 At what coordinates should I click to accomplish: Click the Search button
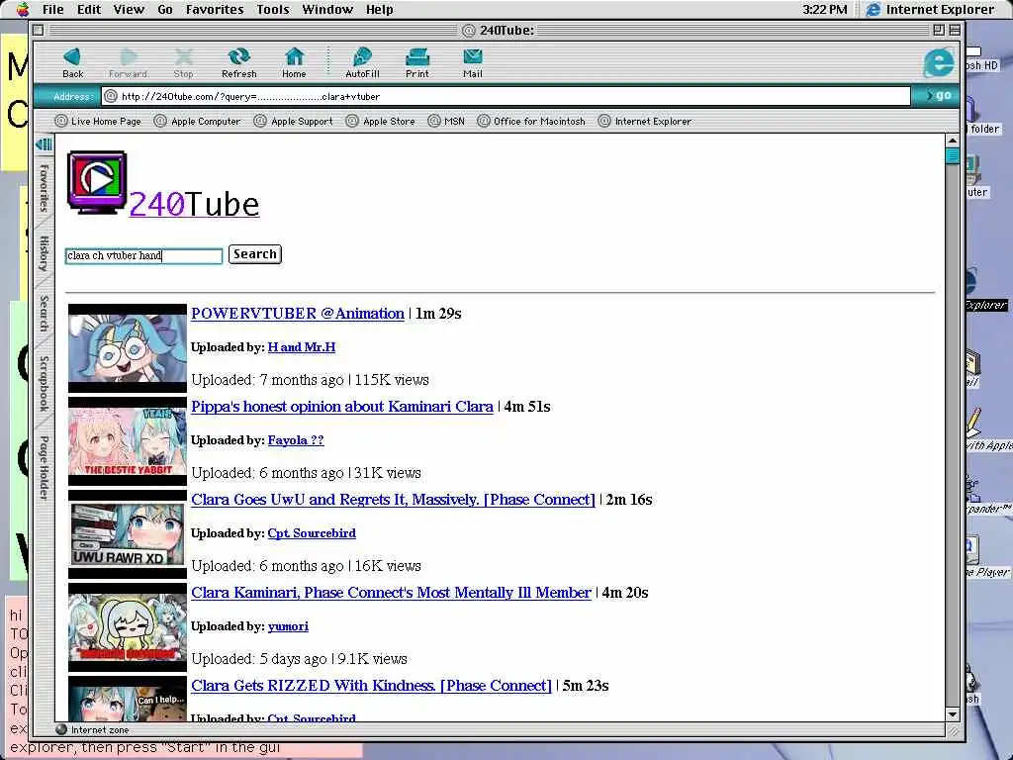(255, 254)
